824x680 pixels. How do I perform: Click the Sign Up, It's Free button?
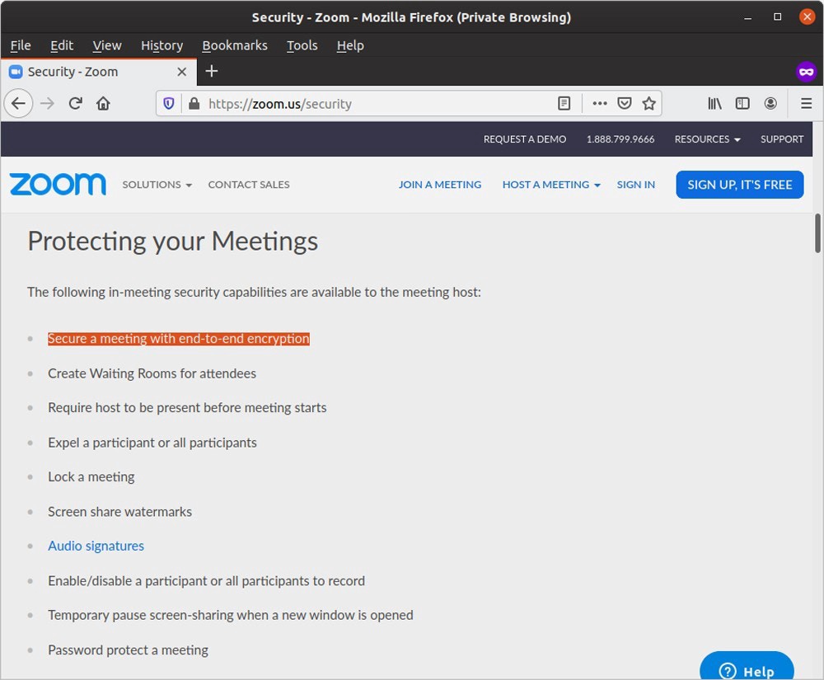coord(739,185)
